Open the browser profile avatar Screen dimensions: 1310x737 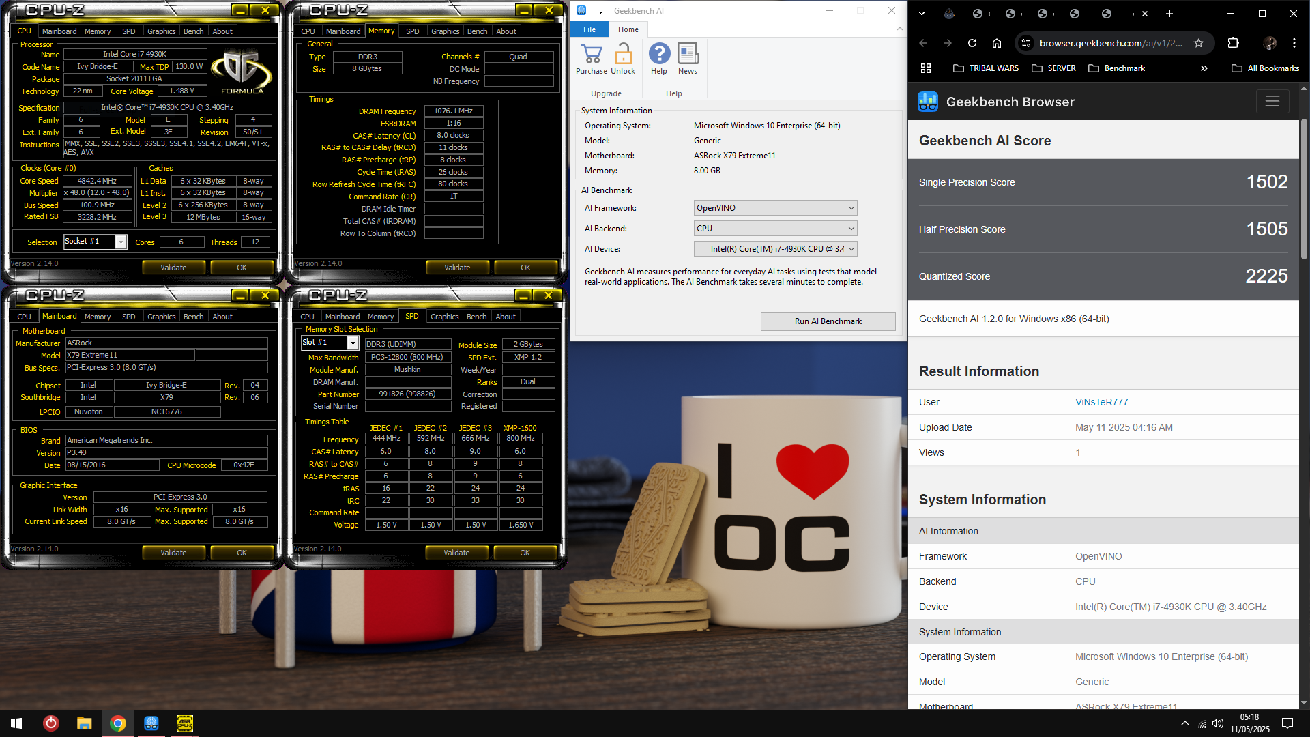[x=1270, y=43]
